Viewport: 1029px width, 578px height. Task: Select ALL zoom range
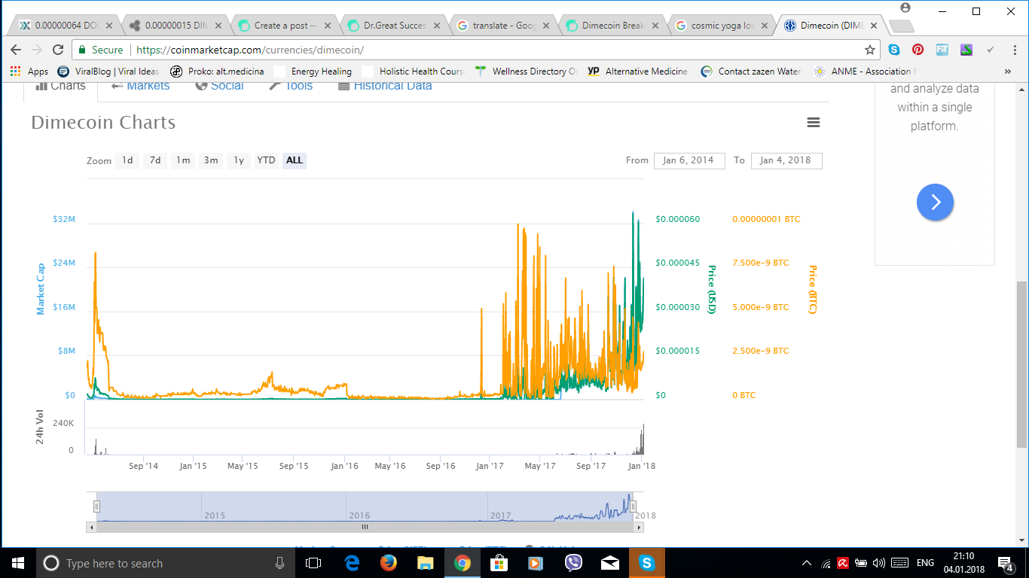(x=295, y=160)
